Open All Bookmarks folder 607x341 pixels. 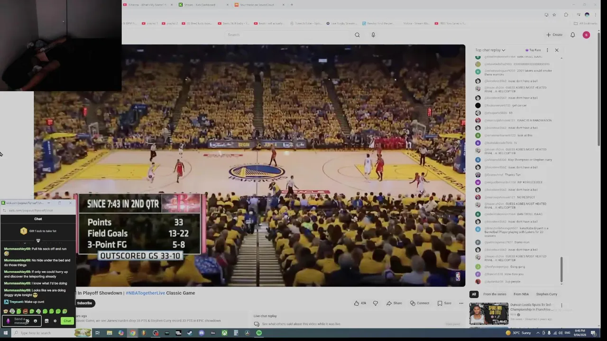[x=585, y=23]
